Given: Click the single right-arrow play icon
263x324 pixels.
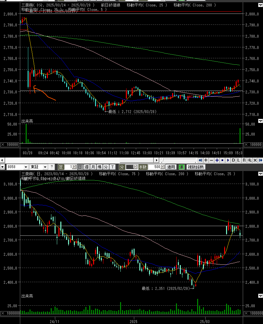Looking at the screenshot, I should pos(228,160).
